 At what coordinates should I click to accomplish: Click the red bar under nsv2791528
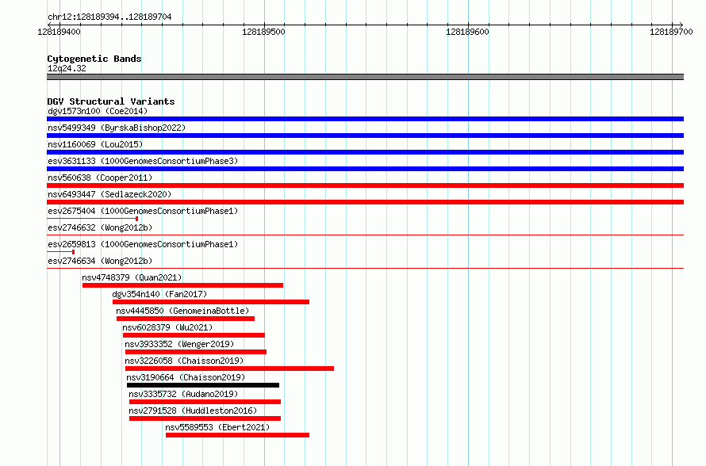point(205,418)
